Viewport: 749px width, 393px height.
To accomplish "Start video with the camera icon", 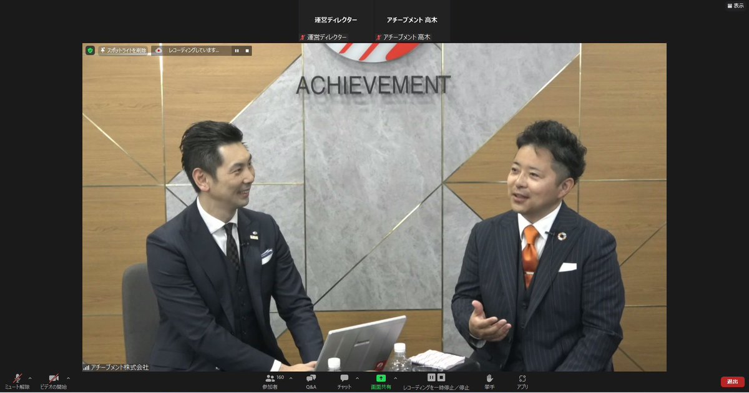I will (x=54, y=378).
